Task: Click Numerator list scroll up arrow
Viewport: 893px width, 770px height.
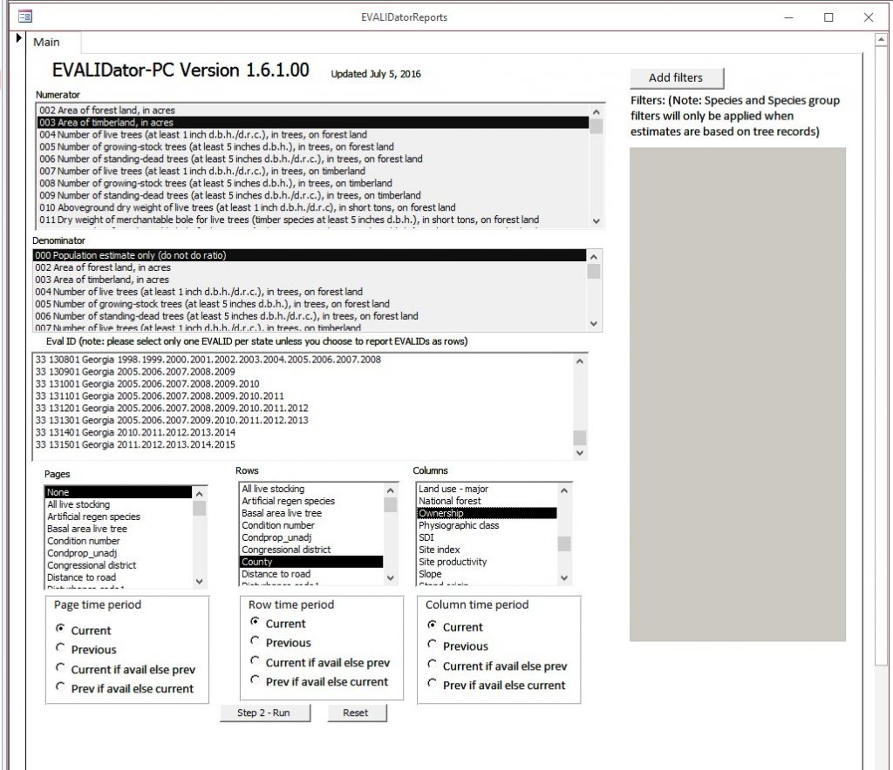Action: [x=596, y=112]
